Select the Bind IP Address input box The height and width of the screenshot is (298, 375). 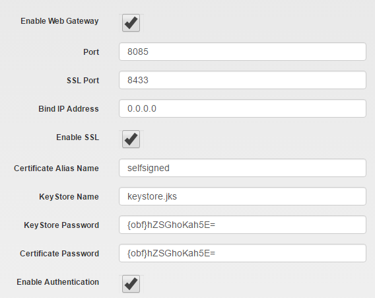pos(242,108)
